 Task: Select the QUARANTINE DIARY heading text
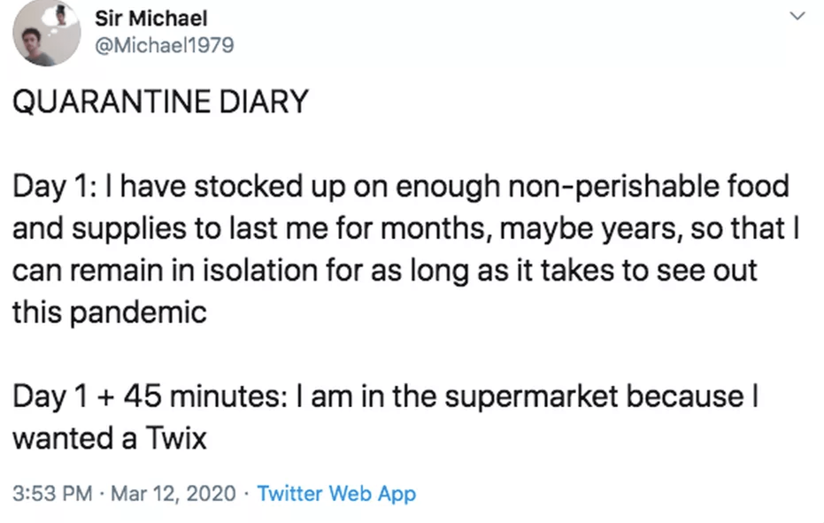pos(160,101)
